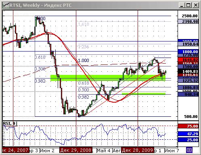Click the RSI 47.29 current value label
This screenshot has width=201, height=155.
pos(188,134)
